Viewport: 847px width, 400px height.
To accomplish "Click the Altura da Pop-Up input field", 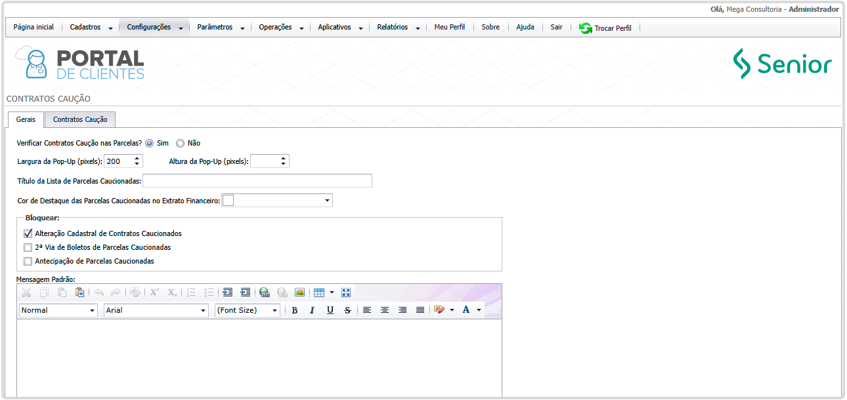I will (x=265, y=161).
